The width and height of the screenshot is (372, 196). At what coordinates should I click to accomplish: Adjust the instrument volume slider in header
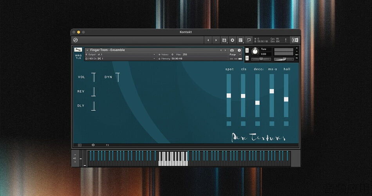(284, 59)
